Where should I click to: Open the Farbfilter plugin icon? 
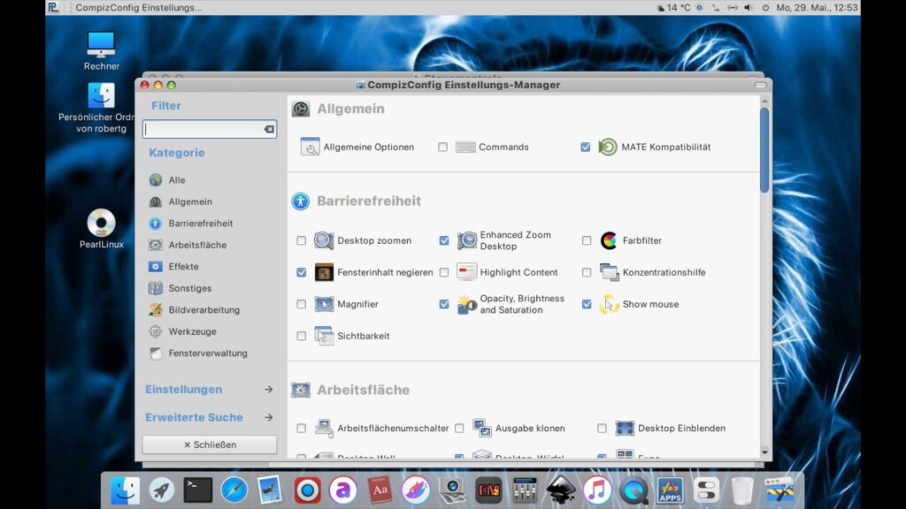point(609,240)
